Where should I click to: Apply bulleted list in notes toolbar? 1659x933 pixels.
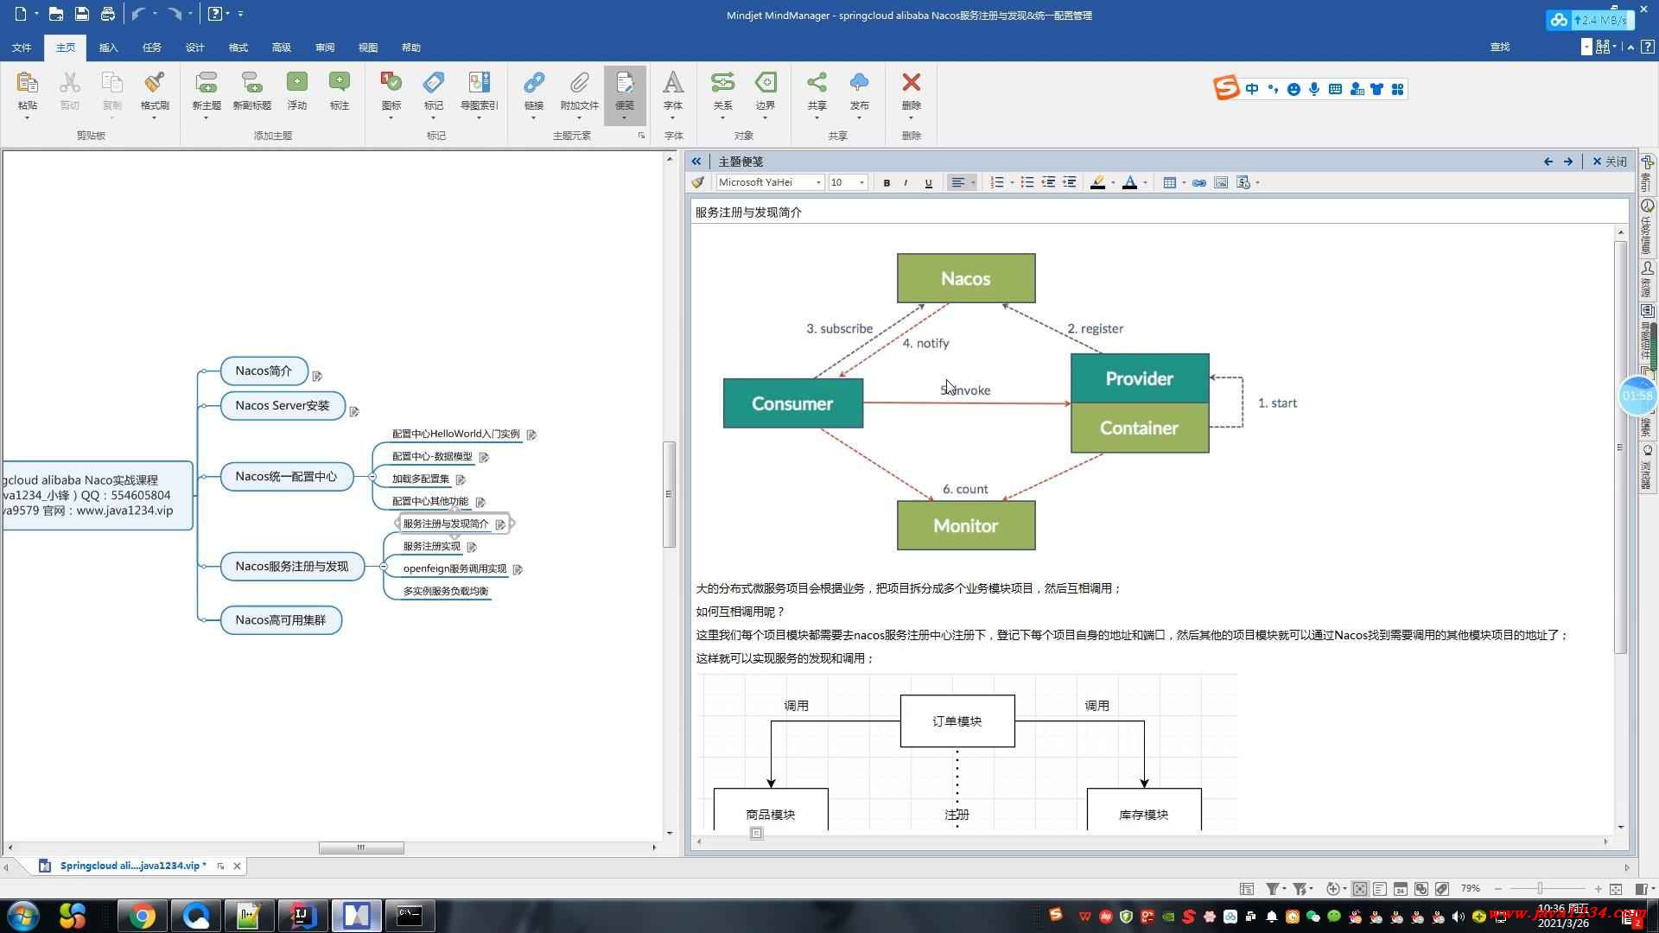[1027, 182]
